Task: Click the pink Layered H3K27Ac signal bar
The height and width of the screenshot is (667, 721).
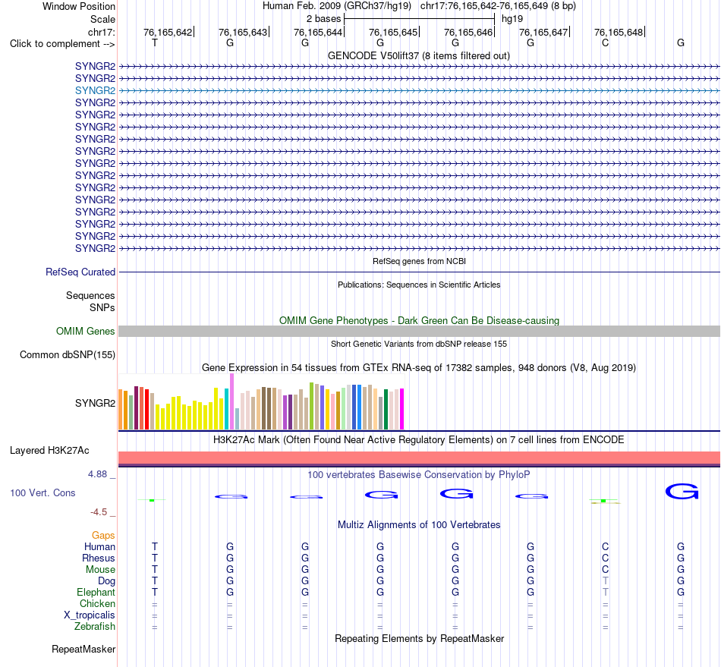Action: 419,458
